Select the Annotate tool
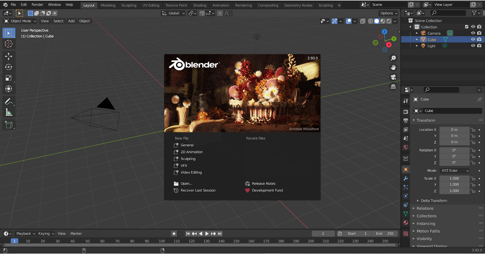Image resolution: width=485 pixels, height=254 pixels. [x=9, y=102]
